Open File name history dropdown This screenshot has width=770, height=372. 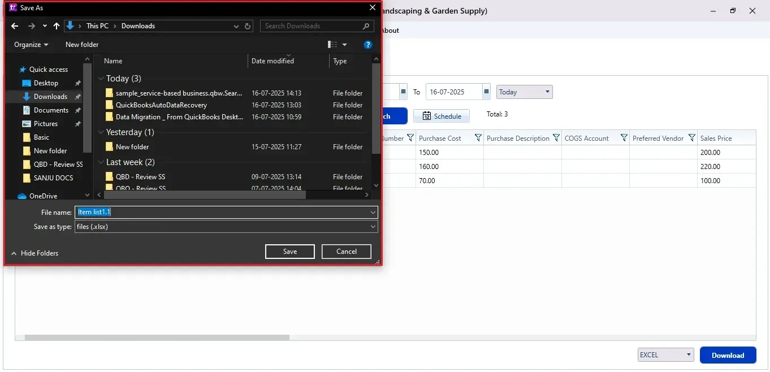373,212
